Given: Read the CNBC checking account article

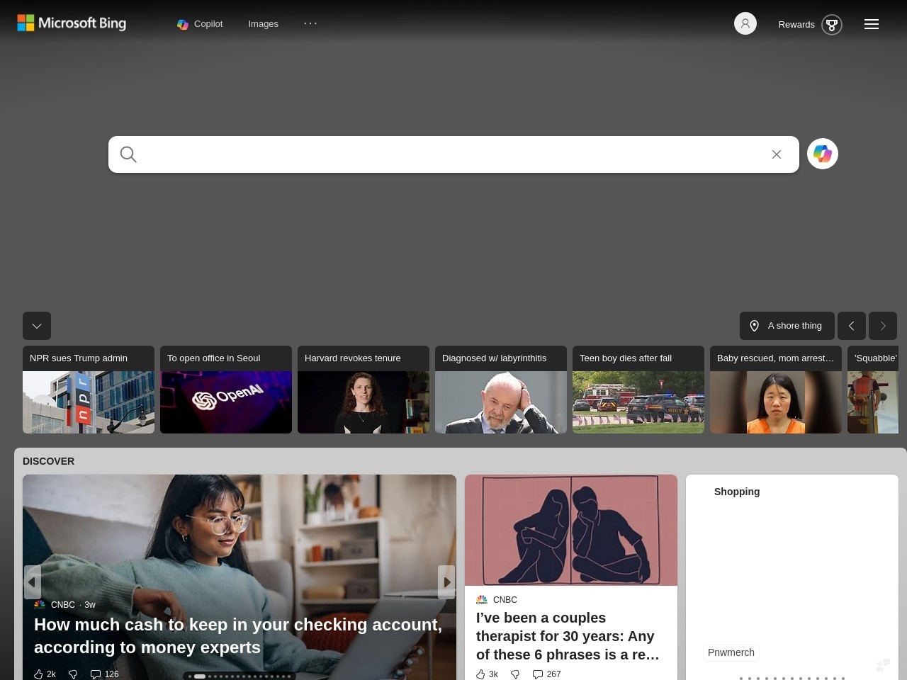Looking at the screenshot, I should pos(238,635).
